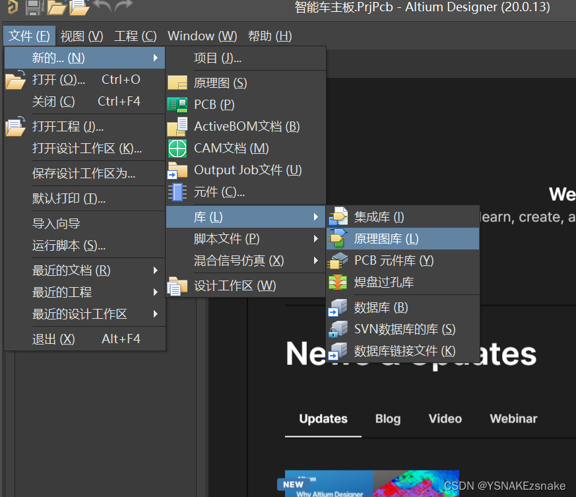Open the Window (W) menu

click(203, 36)
